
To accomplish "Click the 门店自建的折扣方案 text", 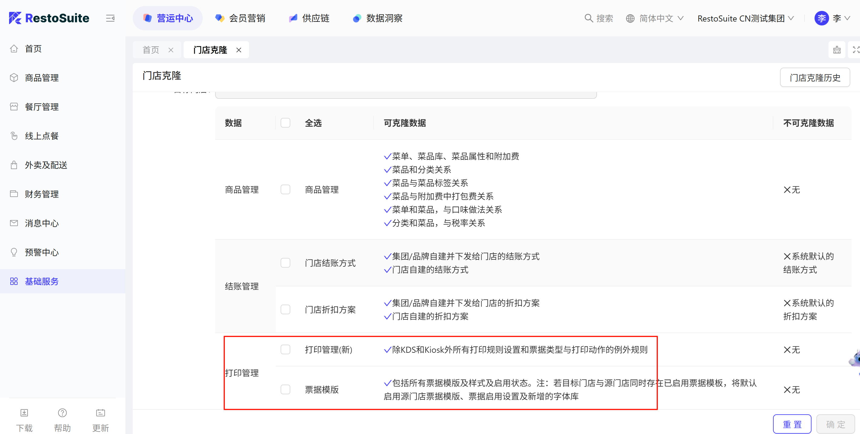I will (x=430, y=316).
